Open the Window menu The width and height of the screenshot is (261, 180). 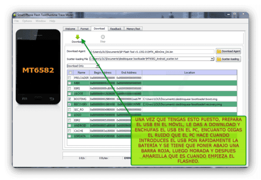[41, 21]
